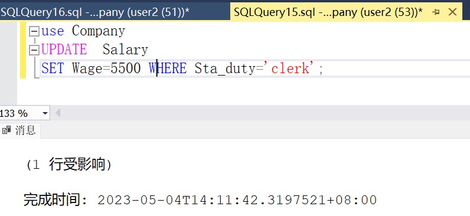Switch to the SQLQuery16.sql tab
Image resolution: width=470 pixels, height=216 pixels.
click(94, 12)
